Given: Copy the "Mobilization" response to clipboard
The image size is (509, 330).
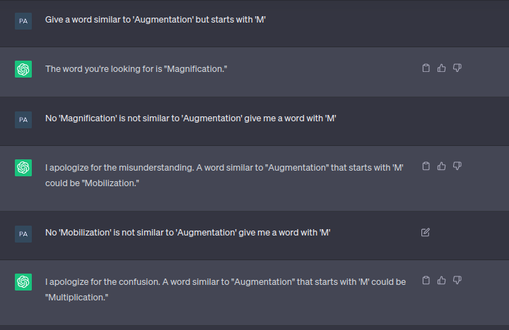Looking at the screenshot, I should 426,166.
